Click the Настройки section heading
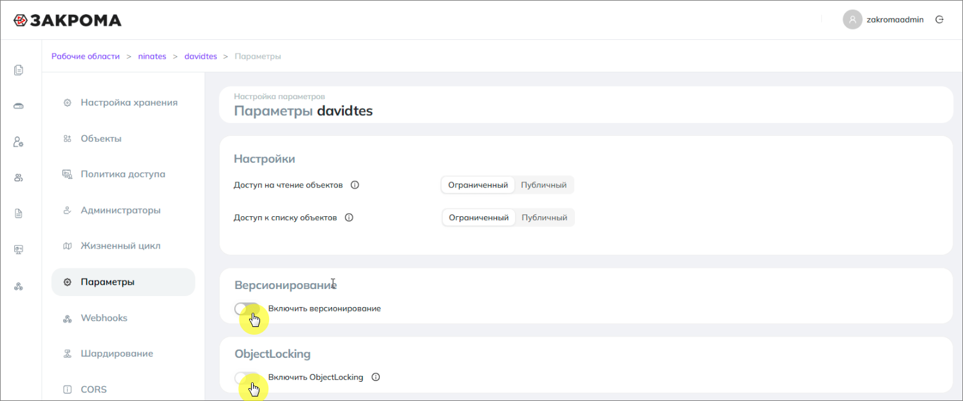 pyautogui.click(x=265, y=158)
